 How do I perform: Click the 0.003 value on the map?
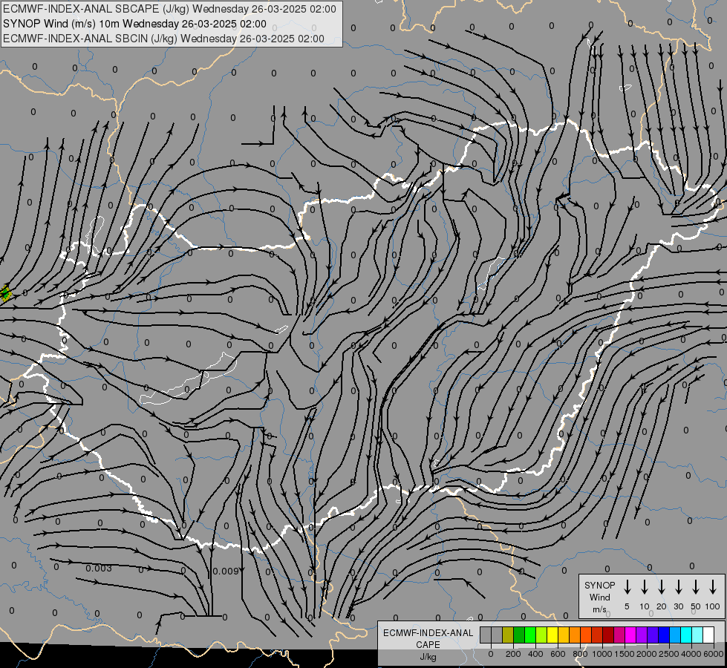tap(99, 569)
